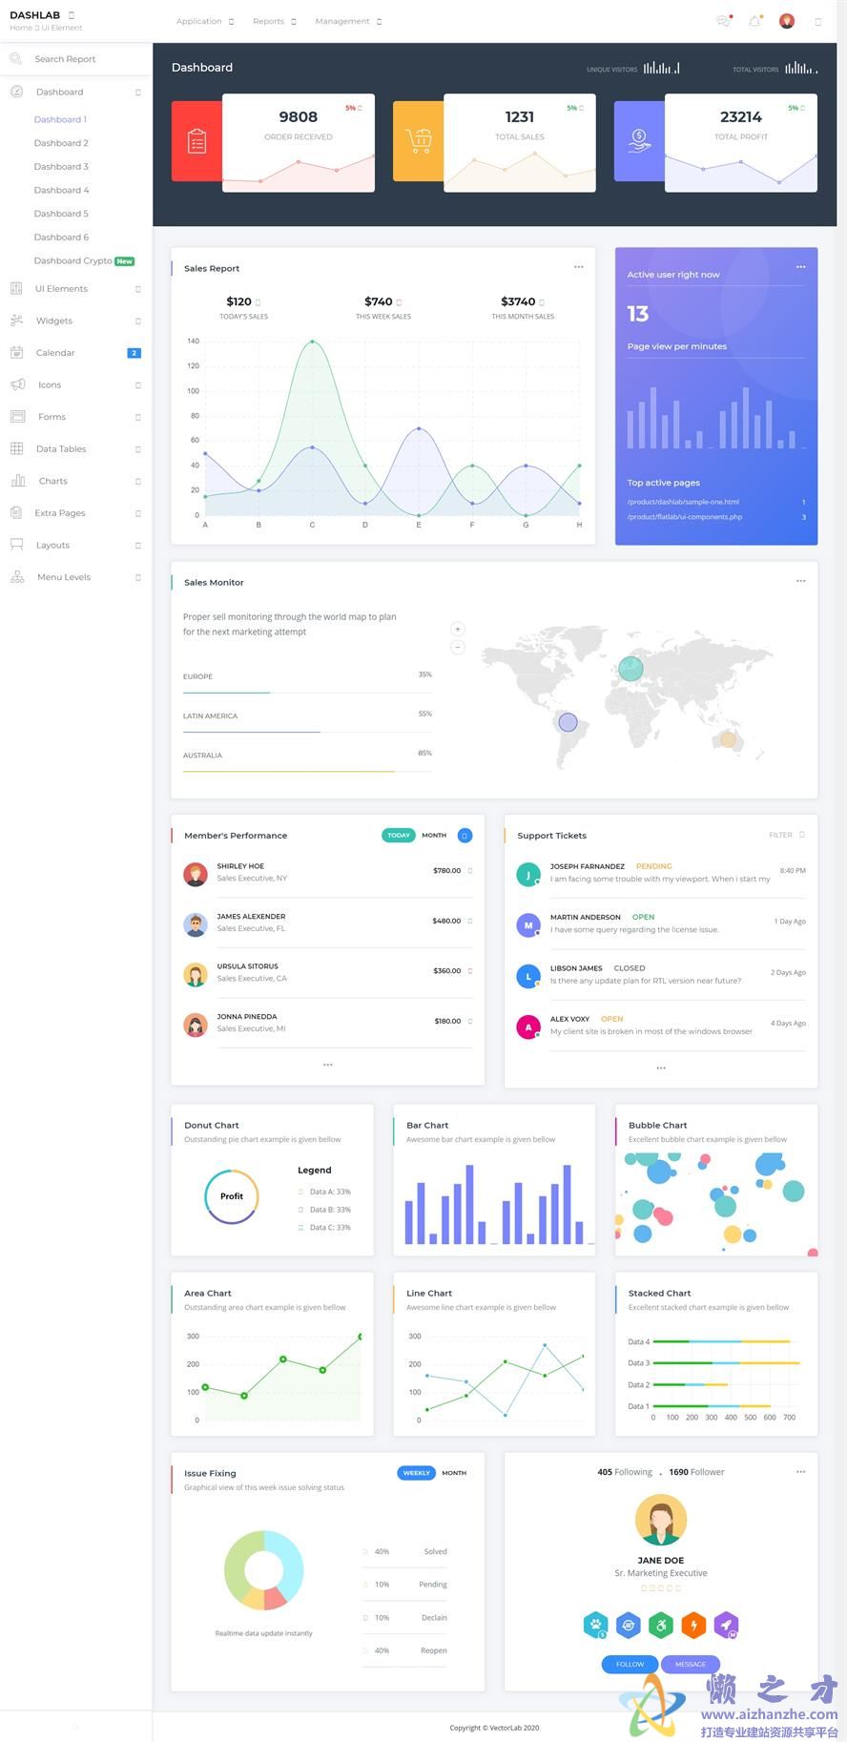
Task: Toggle Issue Fixing to Weekly view
Action: [x=416, y=1473]
